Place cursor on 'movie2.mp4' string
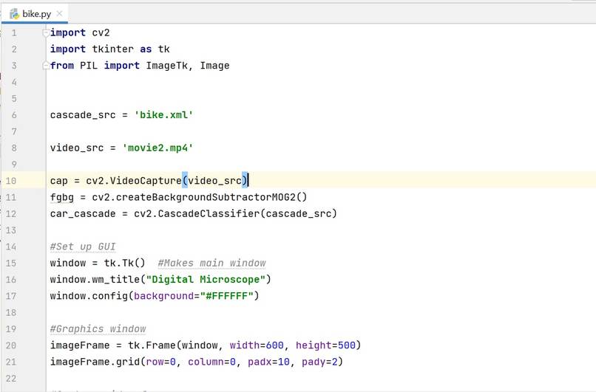The height and width of the screenshot is (392, 596). pyautogui.click(x=158, y=148)
